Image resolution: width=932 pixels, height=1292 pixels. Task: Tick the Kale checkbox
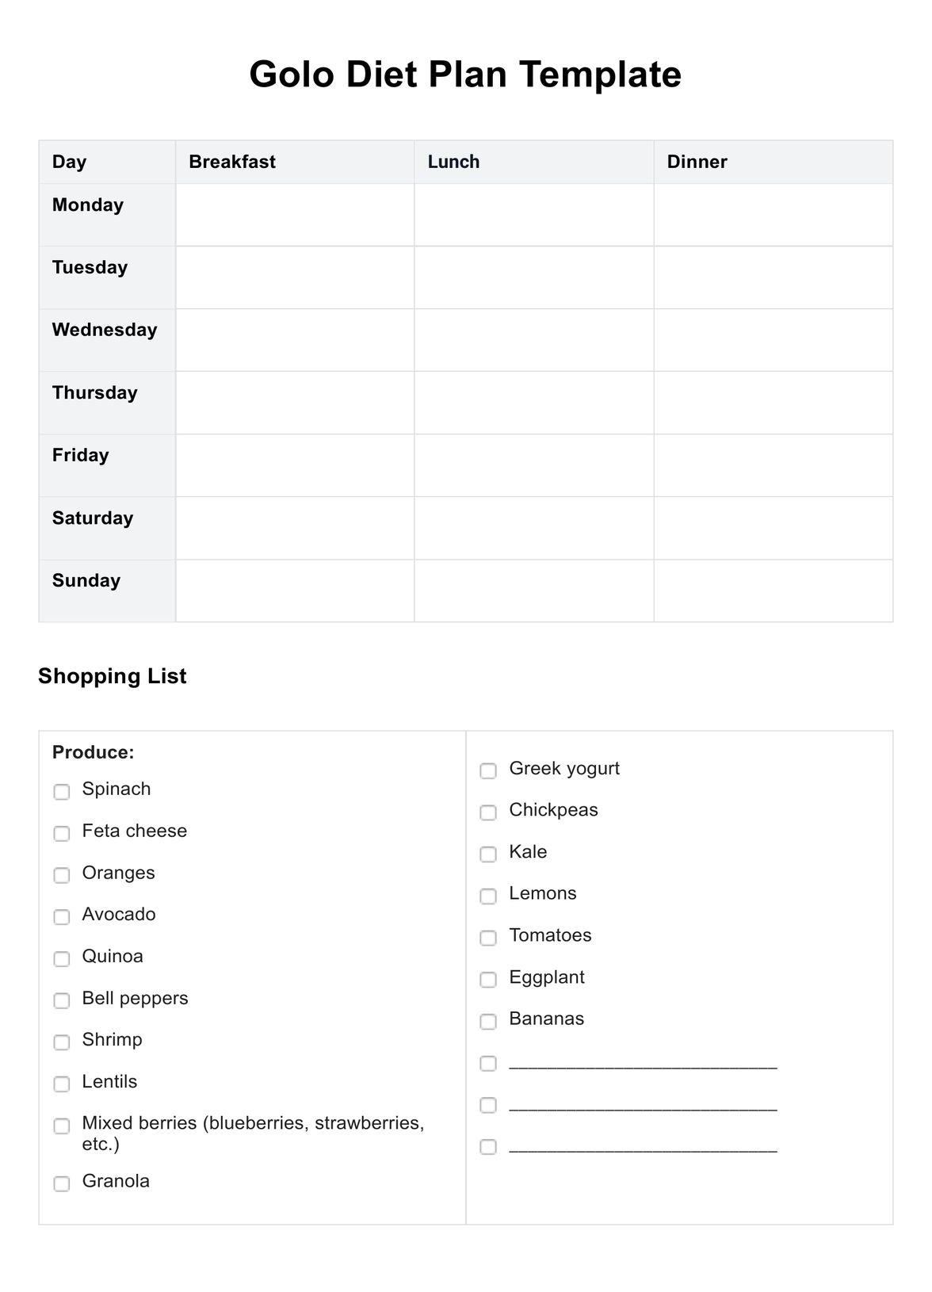(488, 854)
